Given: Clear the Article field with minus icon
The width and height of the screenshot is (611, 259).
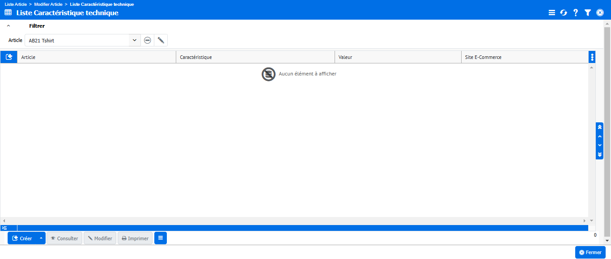Looking at the screenshot, I should coord(147,40).
